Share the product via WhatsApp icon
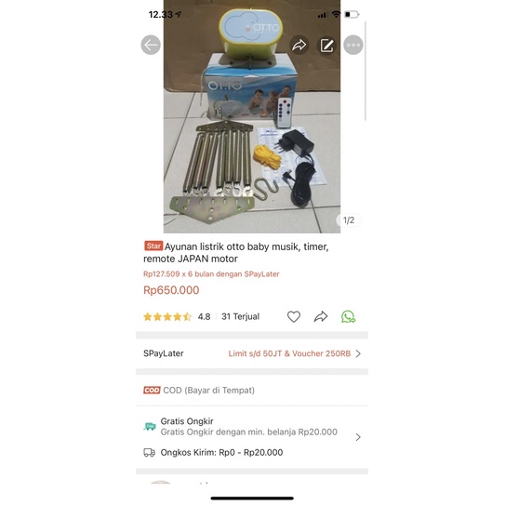The image size is (505, 505). coord(348,316)
